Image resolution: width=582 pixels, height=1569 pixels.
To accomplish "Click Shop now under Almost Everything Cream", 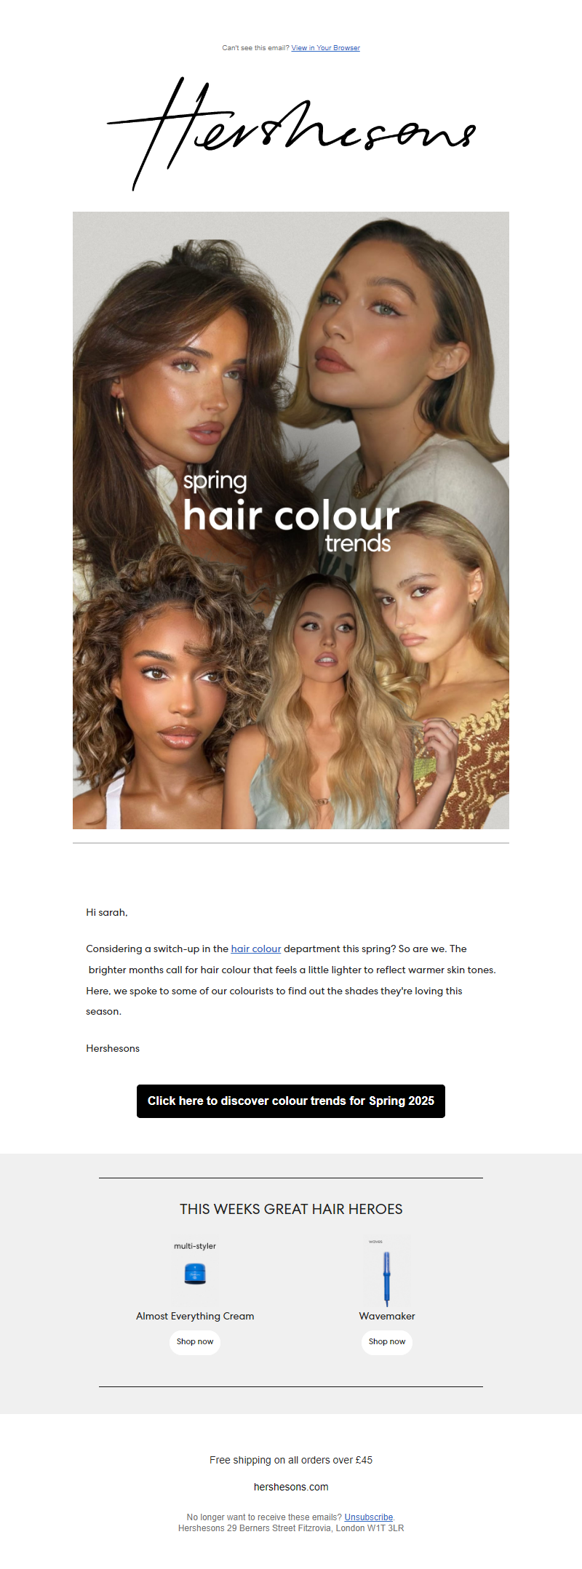I will click(x=195, y=1342).
